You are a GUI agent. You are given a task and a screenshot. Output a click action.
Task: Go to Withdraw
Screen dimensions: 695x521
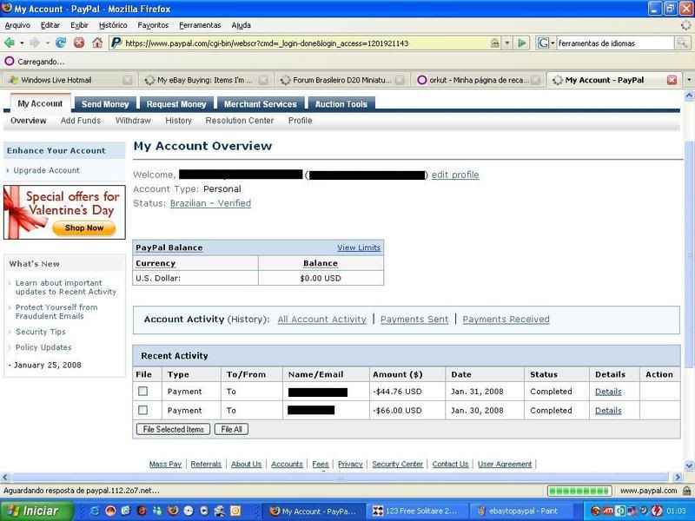coord(133,121)
